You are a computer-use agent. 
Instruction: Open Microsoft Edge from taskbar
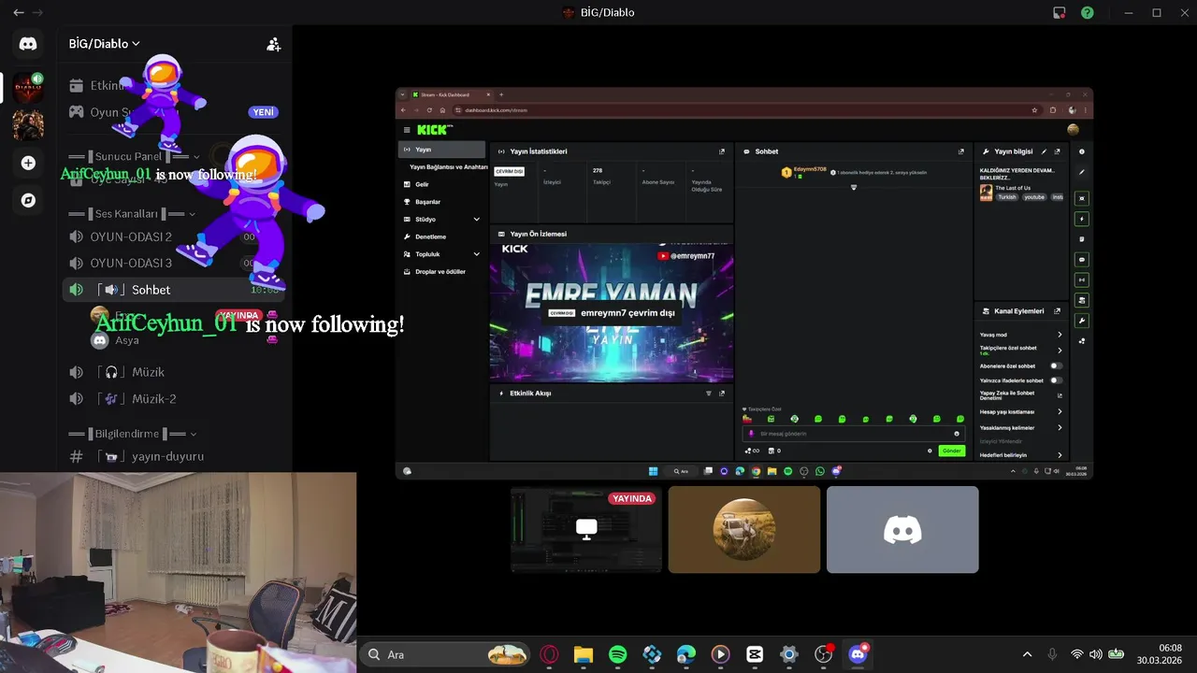point(686,654)
